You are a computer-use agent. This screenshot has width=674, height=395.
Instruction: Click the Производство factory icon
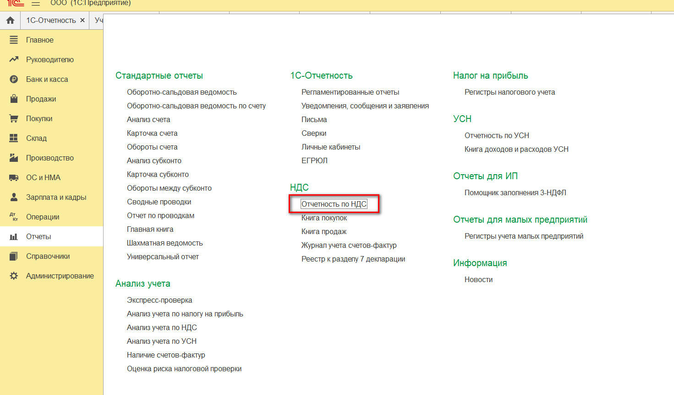[x=14, y=158]
